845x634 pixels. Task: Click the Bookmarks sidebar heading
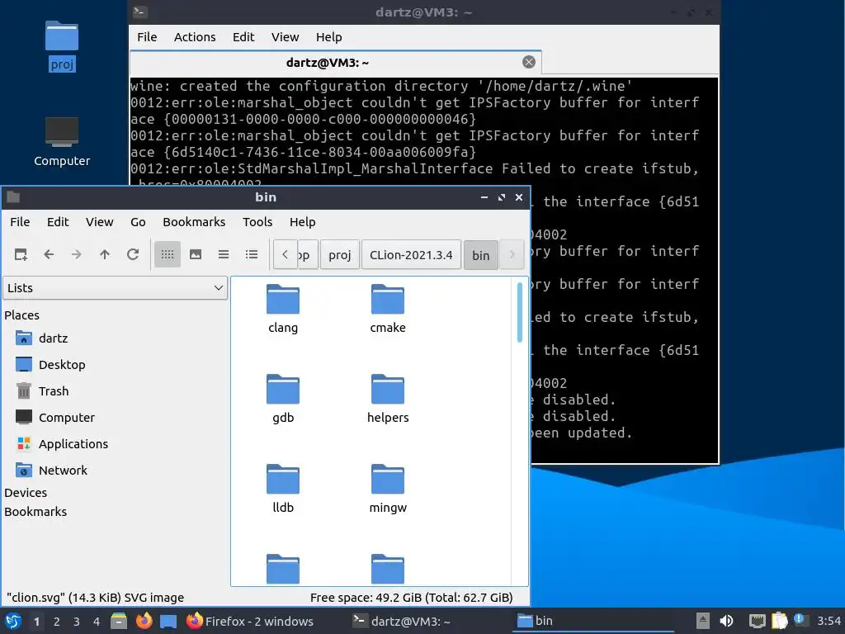click(35, 512)
